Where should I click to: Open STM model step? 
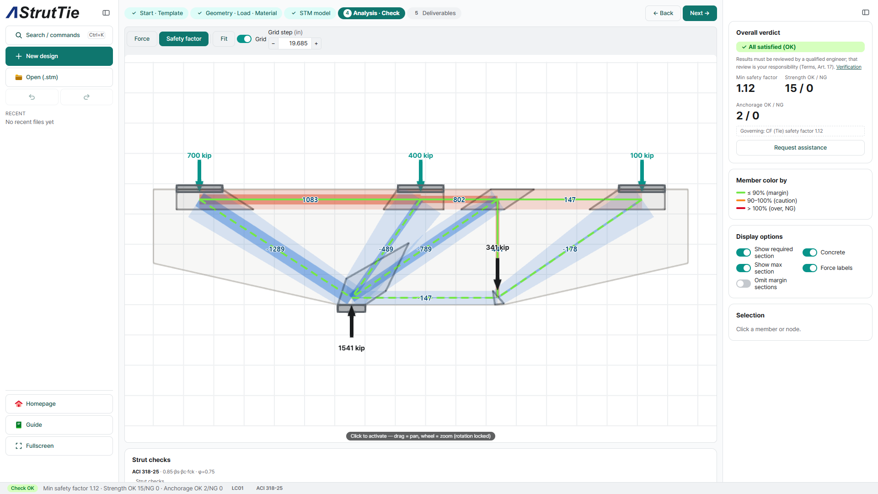tap(311, 13)
